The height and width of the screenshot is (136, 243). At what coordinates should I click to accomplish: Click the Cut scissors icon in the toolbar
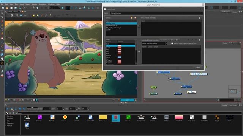pyautogui.click(x=33, y=8)
